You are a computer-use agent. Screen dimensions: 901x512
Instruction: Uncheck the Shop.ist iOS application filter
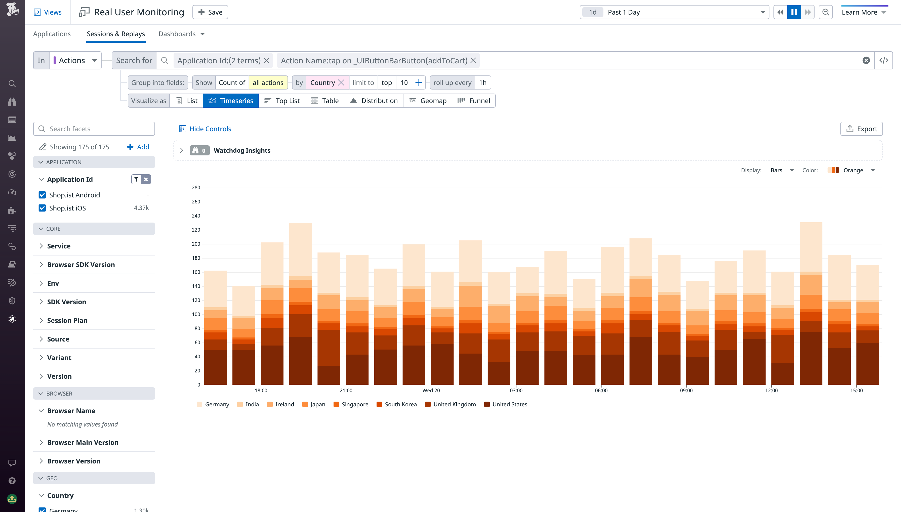42,208
